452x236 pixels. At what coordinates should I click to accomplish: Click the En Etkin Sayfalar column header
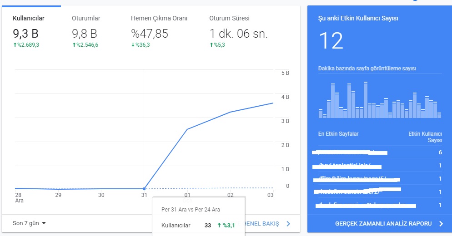[338, 134]
